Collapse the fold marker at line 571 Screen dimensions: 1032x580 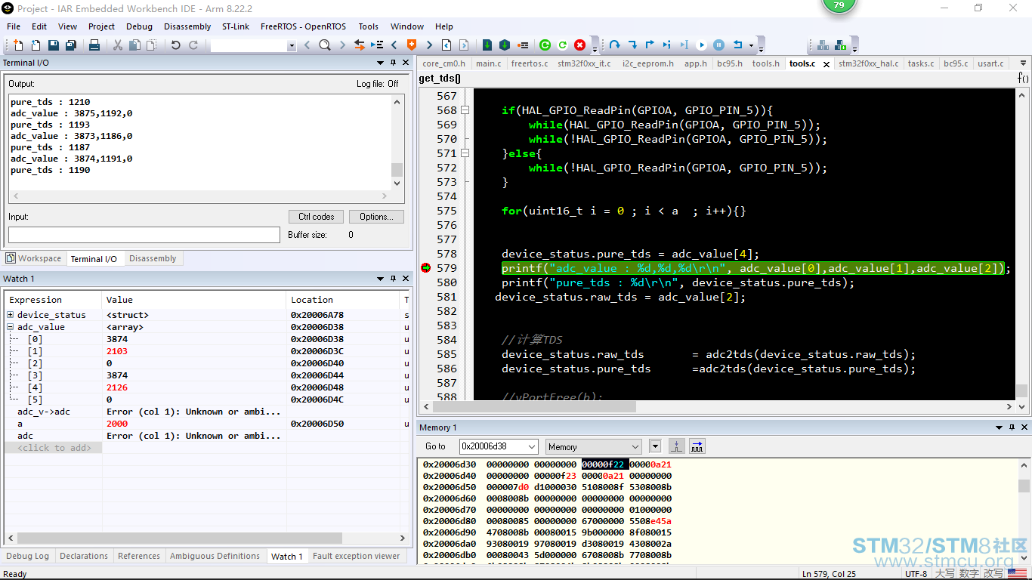click(x=465, y=153)
